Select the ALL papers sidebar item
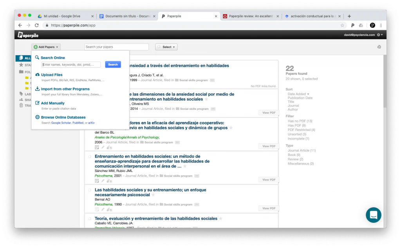 point(23,58)
